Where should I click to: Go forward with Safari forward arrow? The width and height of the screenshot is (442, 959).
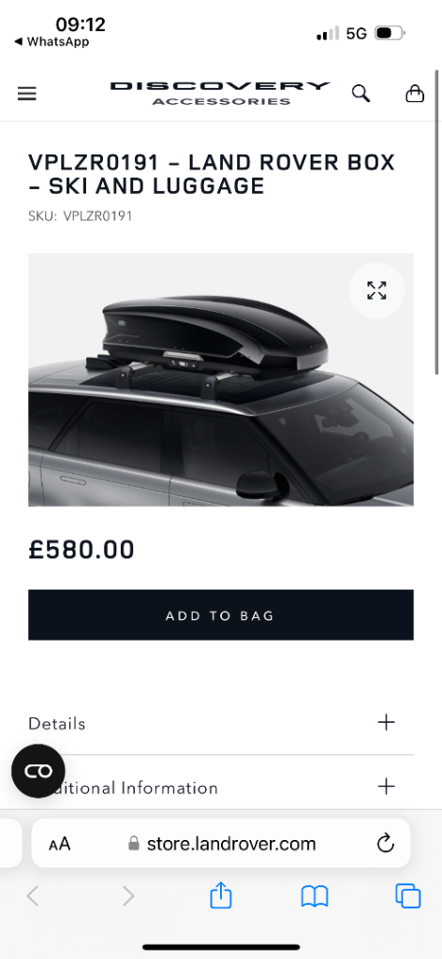point(127,896)
